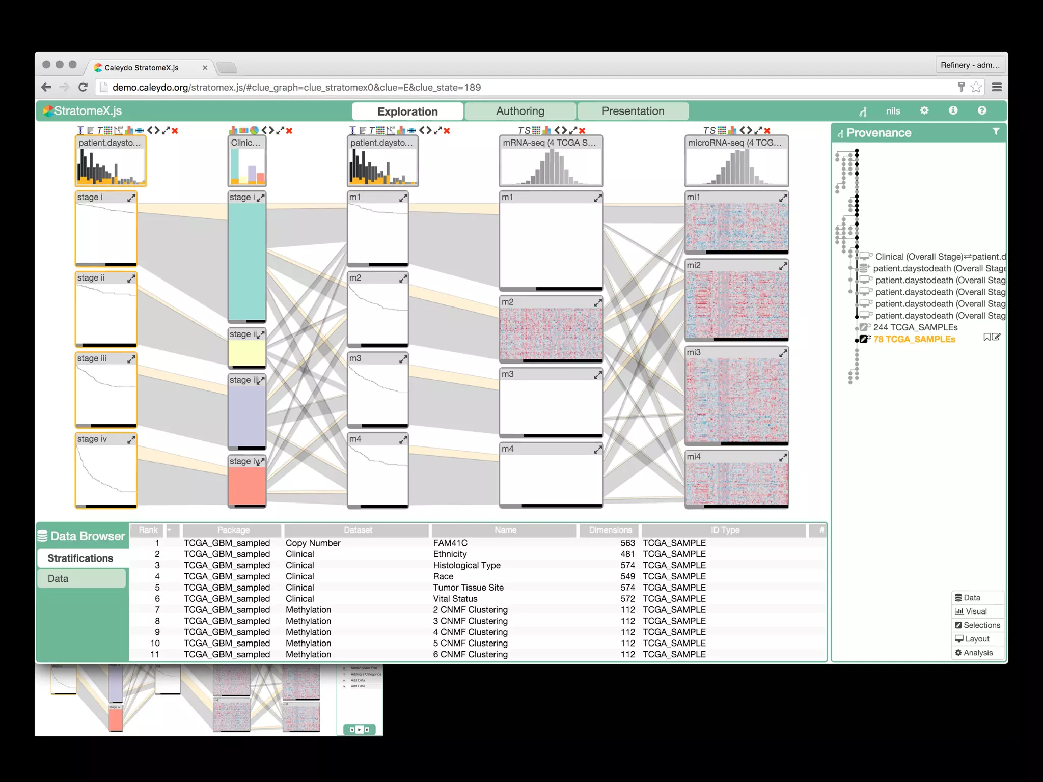The width and height of the screenshot is (1043, 782).
Task: Select axis view icon of third column toolbar
Action: click(x=352, y=130)
